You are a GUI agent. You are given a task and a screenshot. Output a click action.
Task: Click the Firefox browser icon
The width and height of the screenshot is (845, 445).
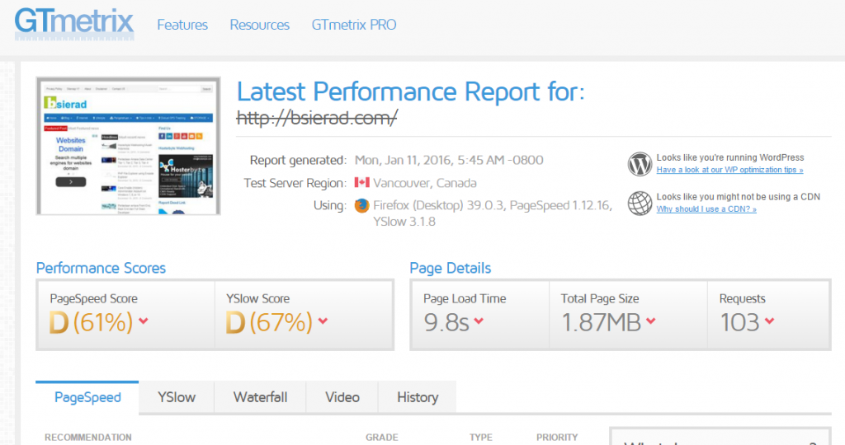point(361,205)
